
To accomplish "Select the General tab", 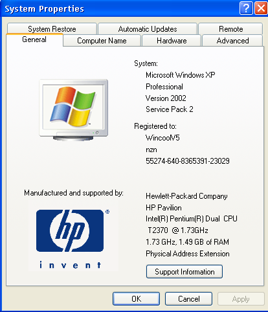I will point(34,39).
